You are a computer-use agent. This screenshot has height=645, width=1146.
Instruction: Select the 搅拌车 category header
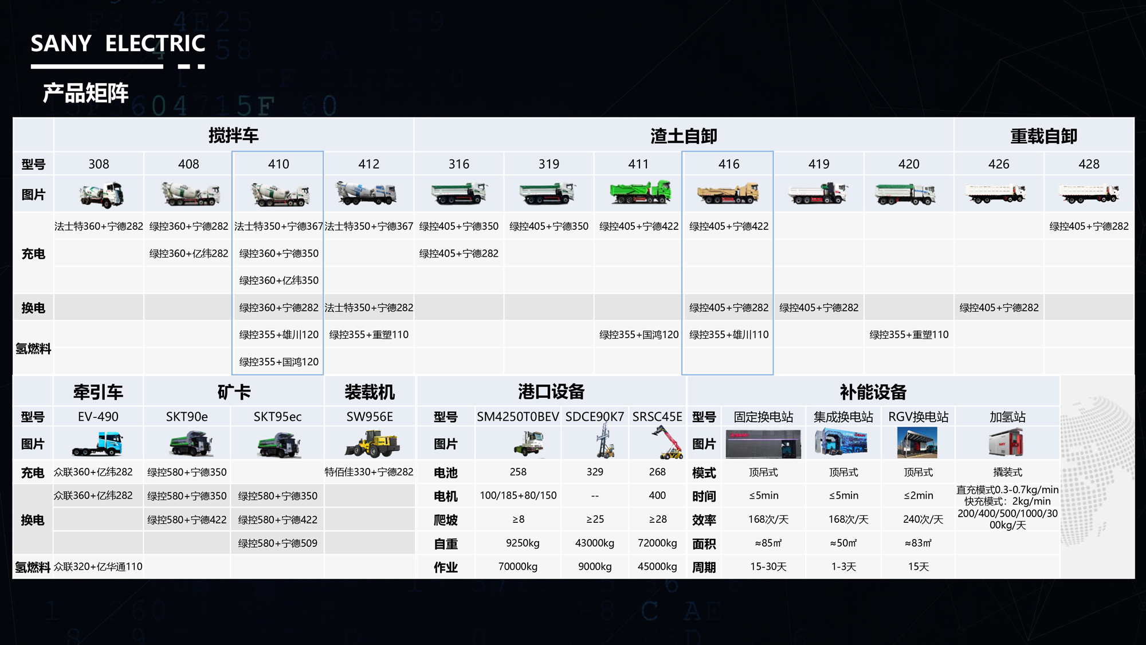(x=234, y=135)
